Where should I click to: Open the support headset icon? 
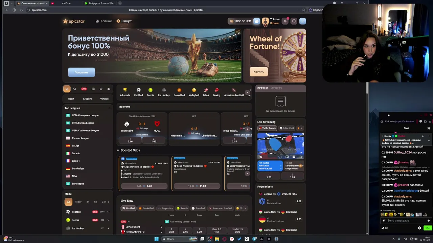294,21
